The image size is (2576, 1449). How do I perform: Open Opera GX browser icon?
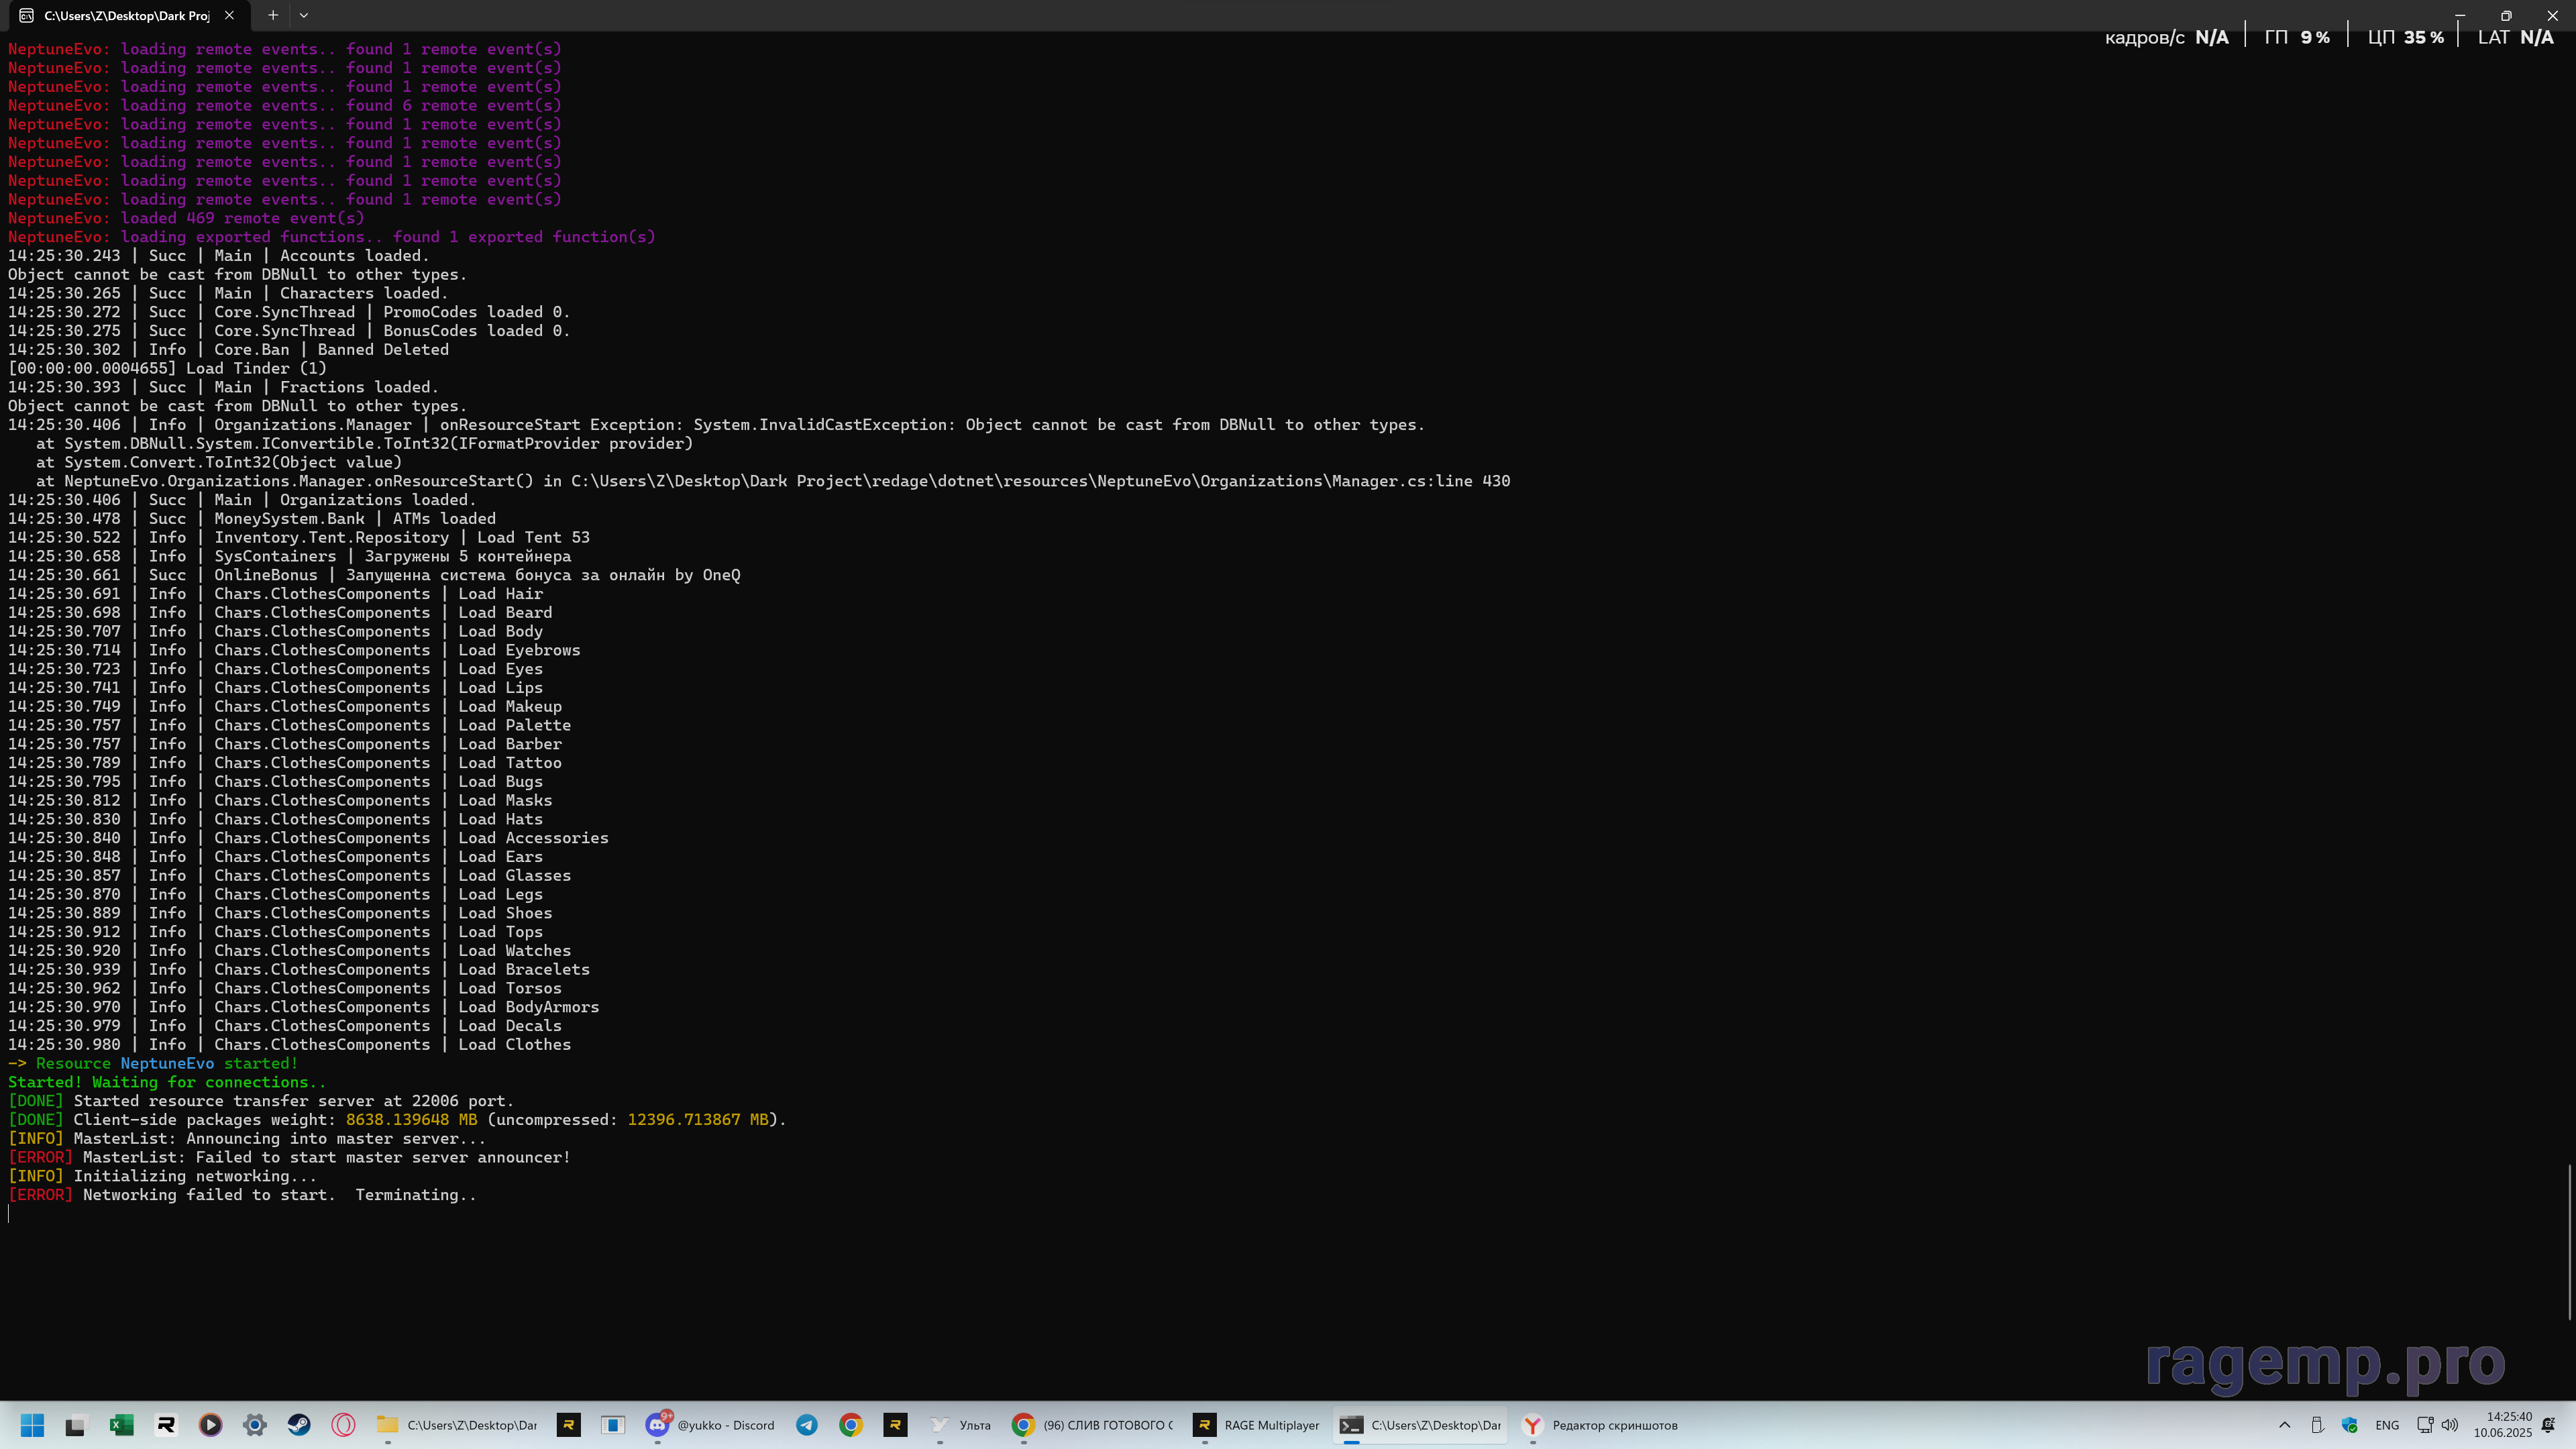[343, 1425]
